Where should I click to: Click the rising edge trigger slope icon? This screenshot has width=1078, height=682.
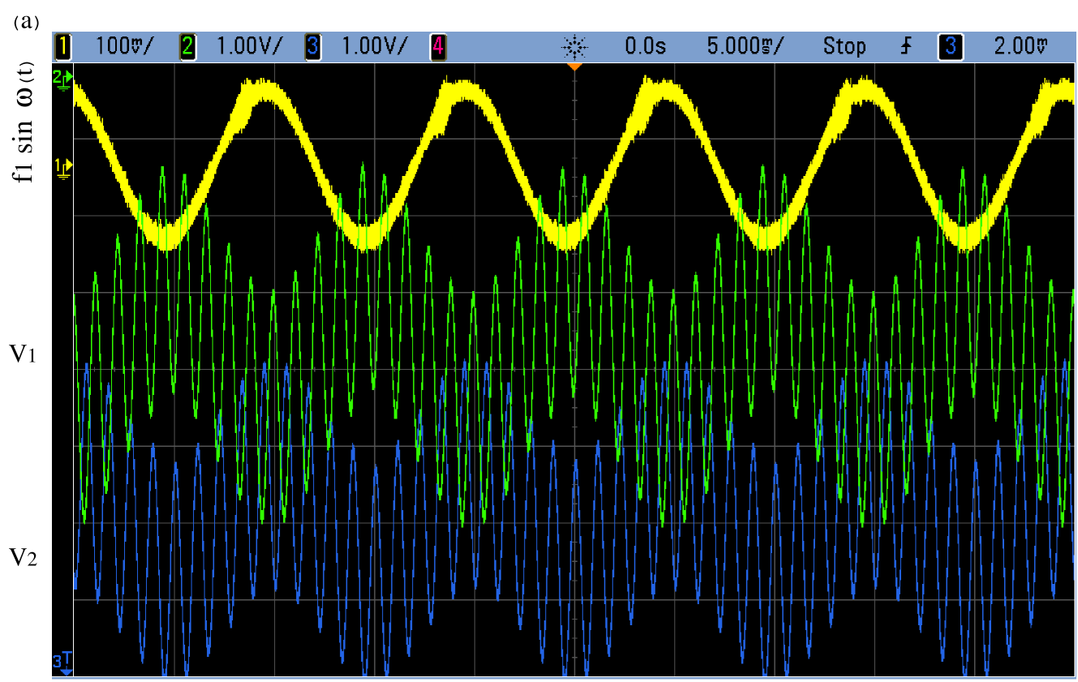pos(906,47)
